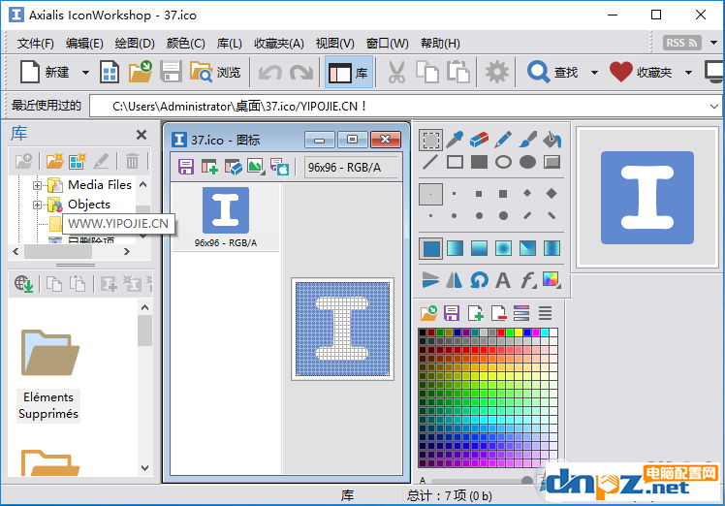725x506 pixels.
Task: Click the Cut scissors toolbar icon
Action: coord(396,73)
